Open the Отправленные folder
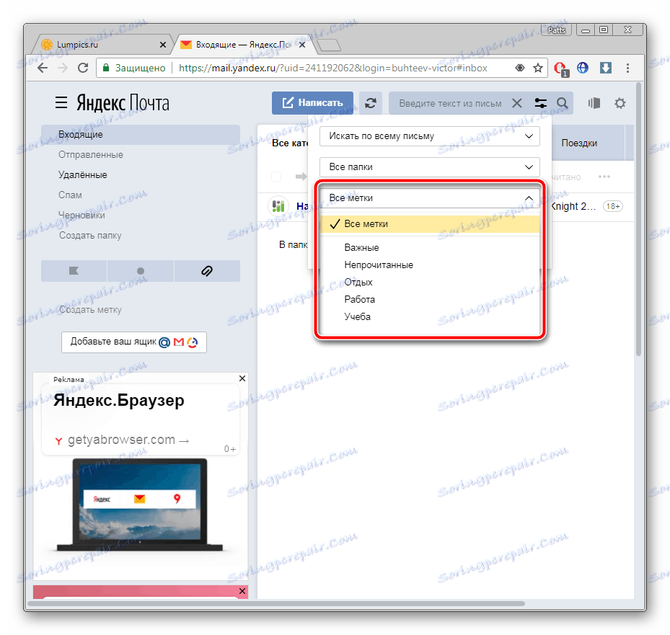 91,154
